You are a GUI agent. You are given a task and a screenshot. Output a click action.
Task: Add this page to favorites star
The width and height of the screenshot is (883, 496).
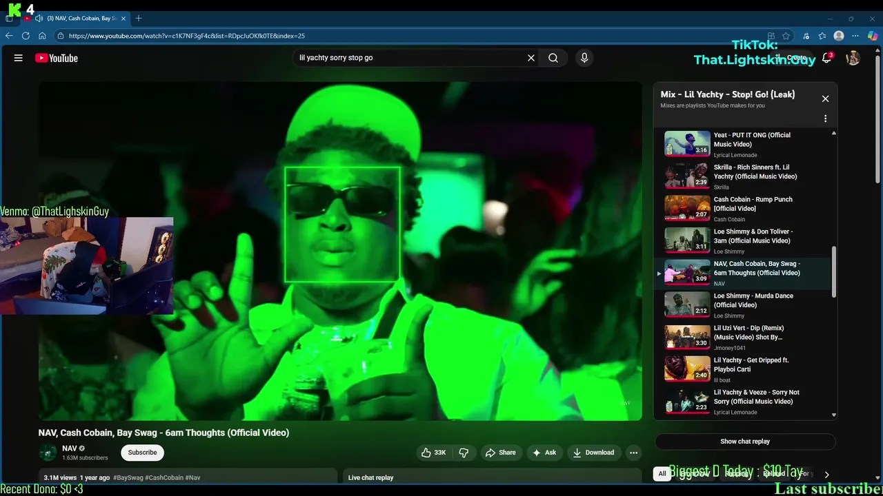pos(786,36)
